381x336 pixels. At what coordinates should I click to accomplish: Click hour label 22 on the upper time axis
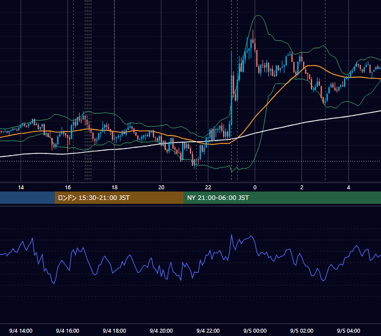(208, 188)
